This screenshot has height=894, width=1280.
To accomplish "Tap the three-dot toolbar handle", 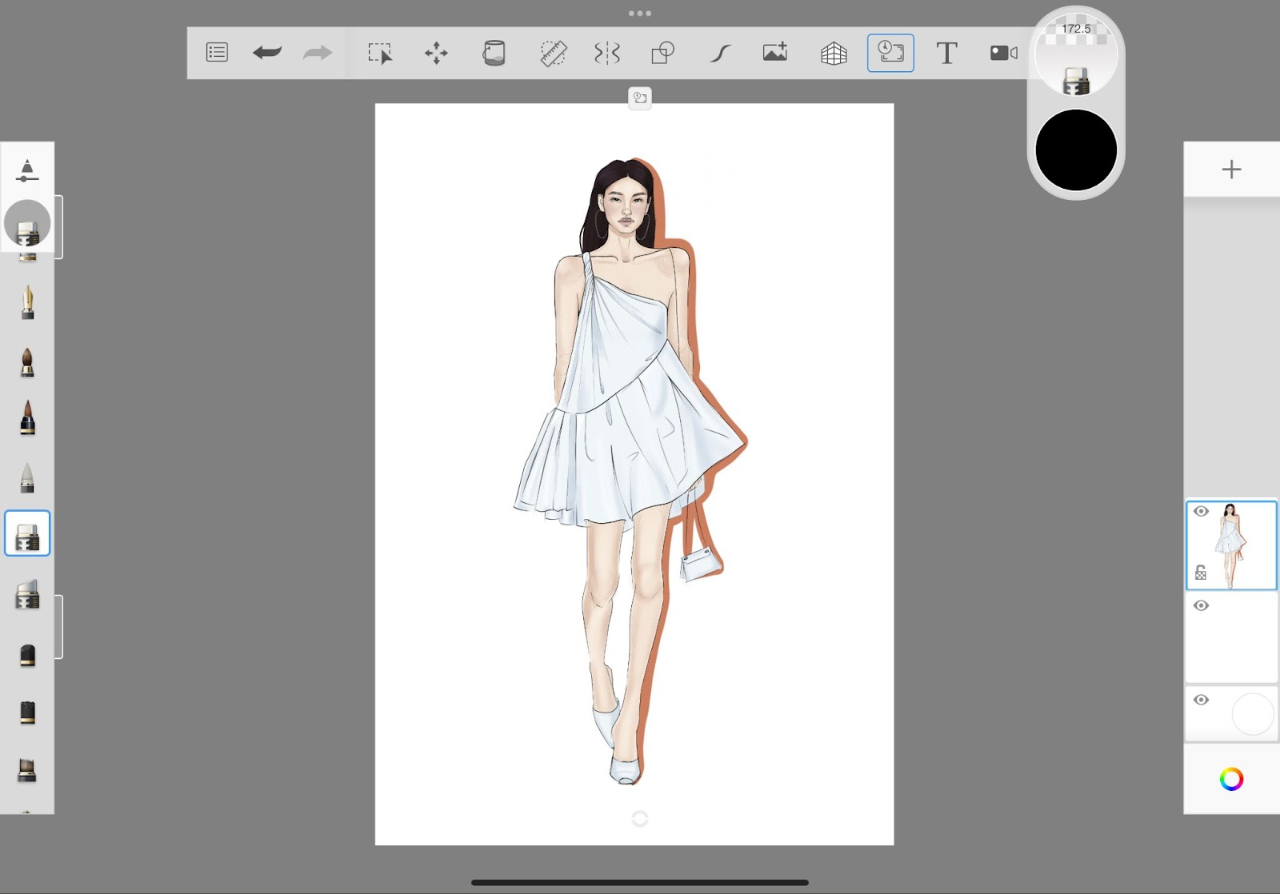I will 639,14.
